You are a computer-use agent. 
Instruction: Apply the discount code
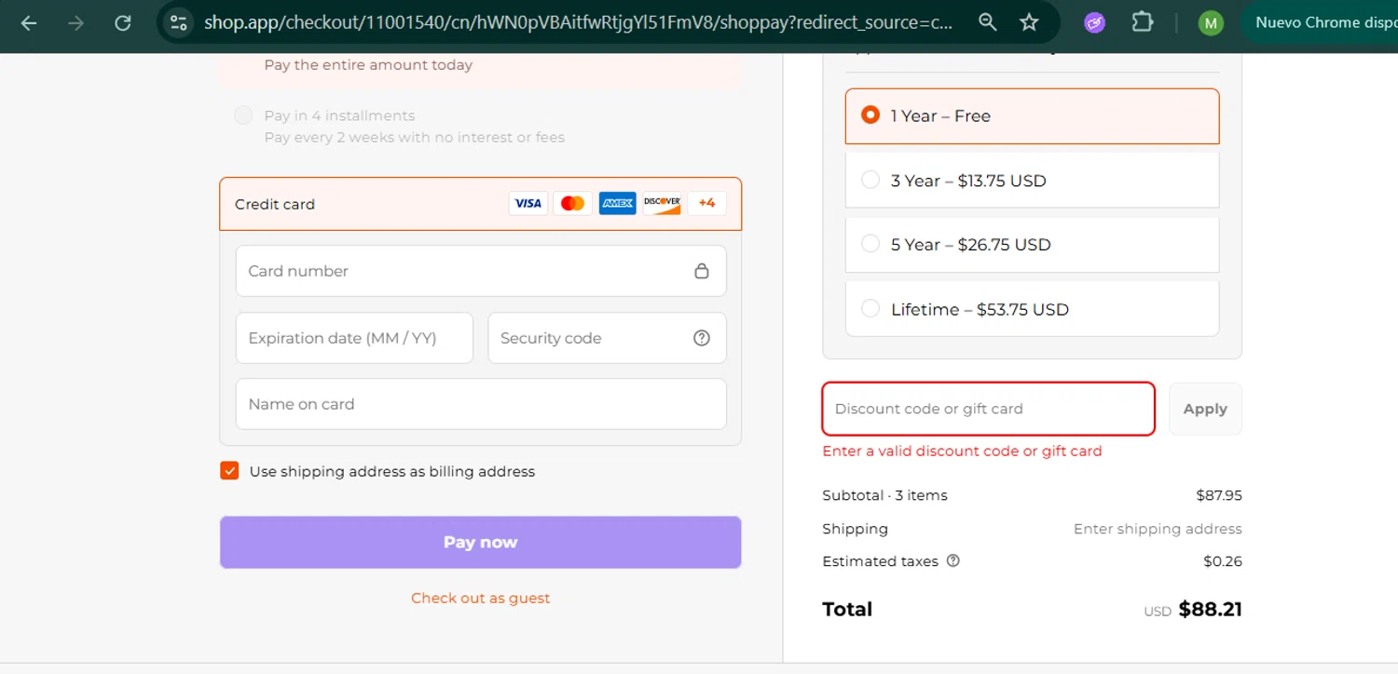click(1205, 409)
